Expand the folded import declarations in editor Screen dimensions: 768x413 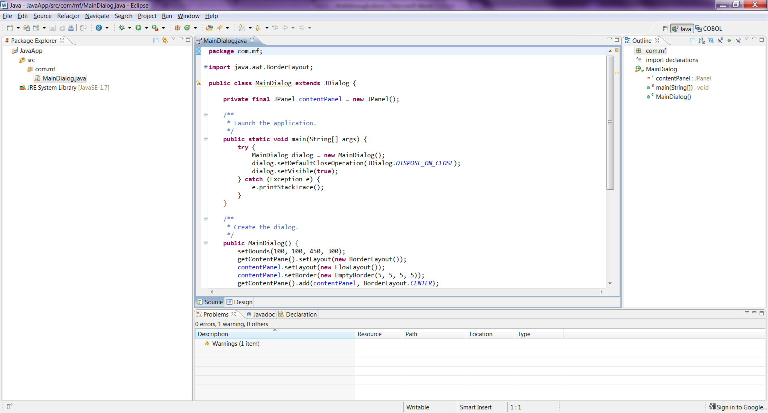(x=206, y=67)
